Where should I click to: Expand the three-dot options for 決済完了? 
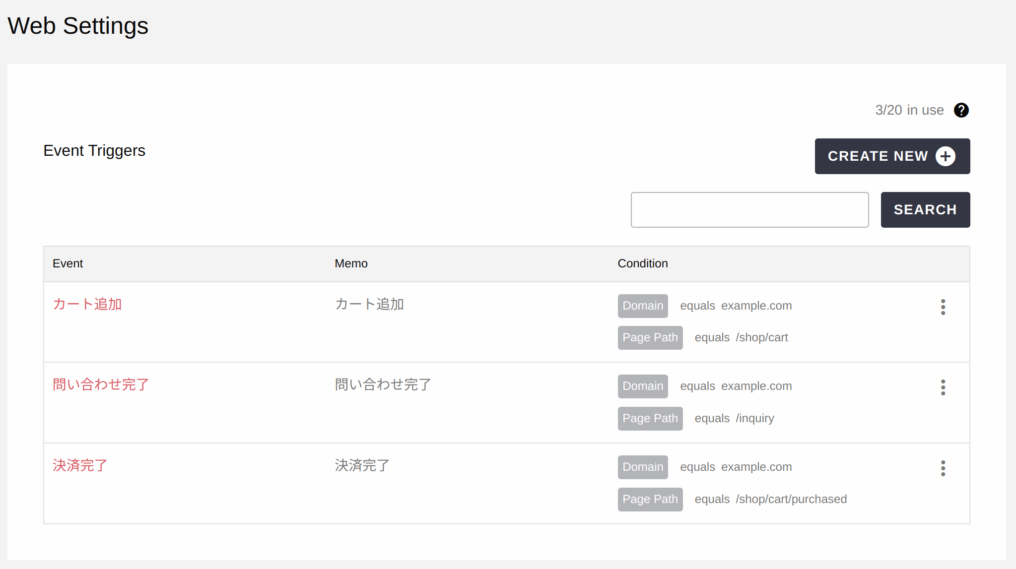click(943, 468)
